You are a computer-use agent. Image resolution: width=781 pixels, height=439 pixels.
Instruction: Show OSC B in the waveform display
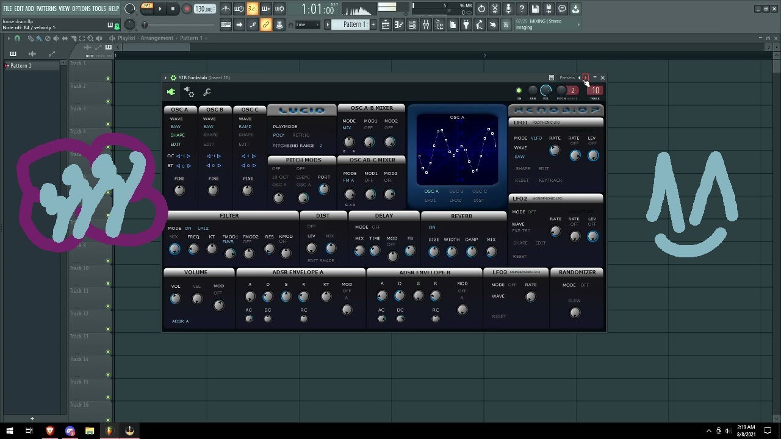pyautogui.click(x=456, y=191)
